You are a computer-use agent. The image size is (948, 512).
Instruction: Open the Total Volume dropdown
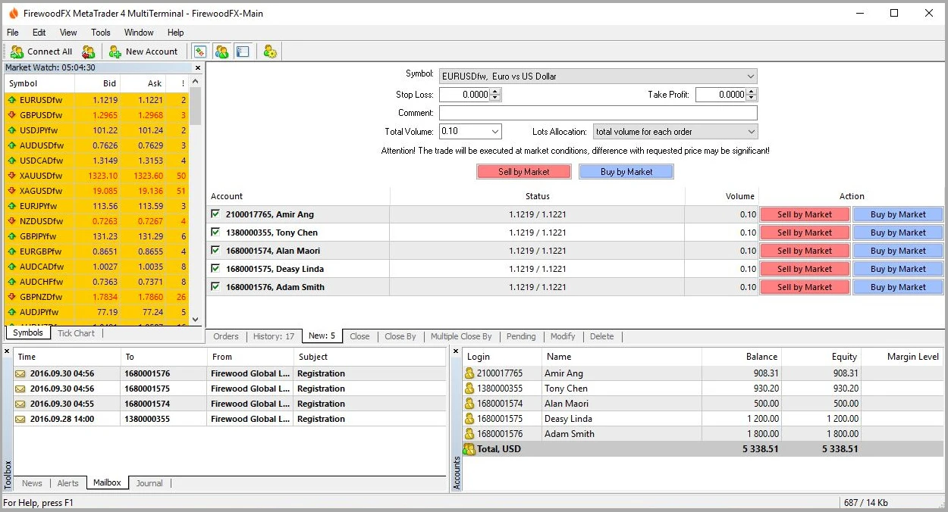[x=494, y=131]
